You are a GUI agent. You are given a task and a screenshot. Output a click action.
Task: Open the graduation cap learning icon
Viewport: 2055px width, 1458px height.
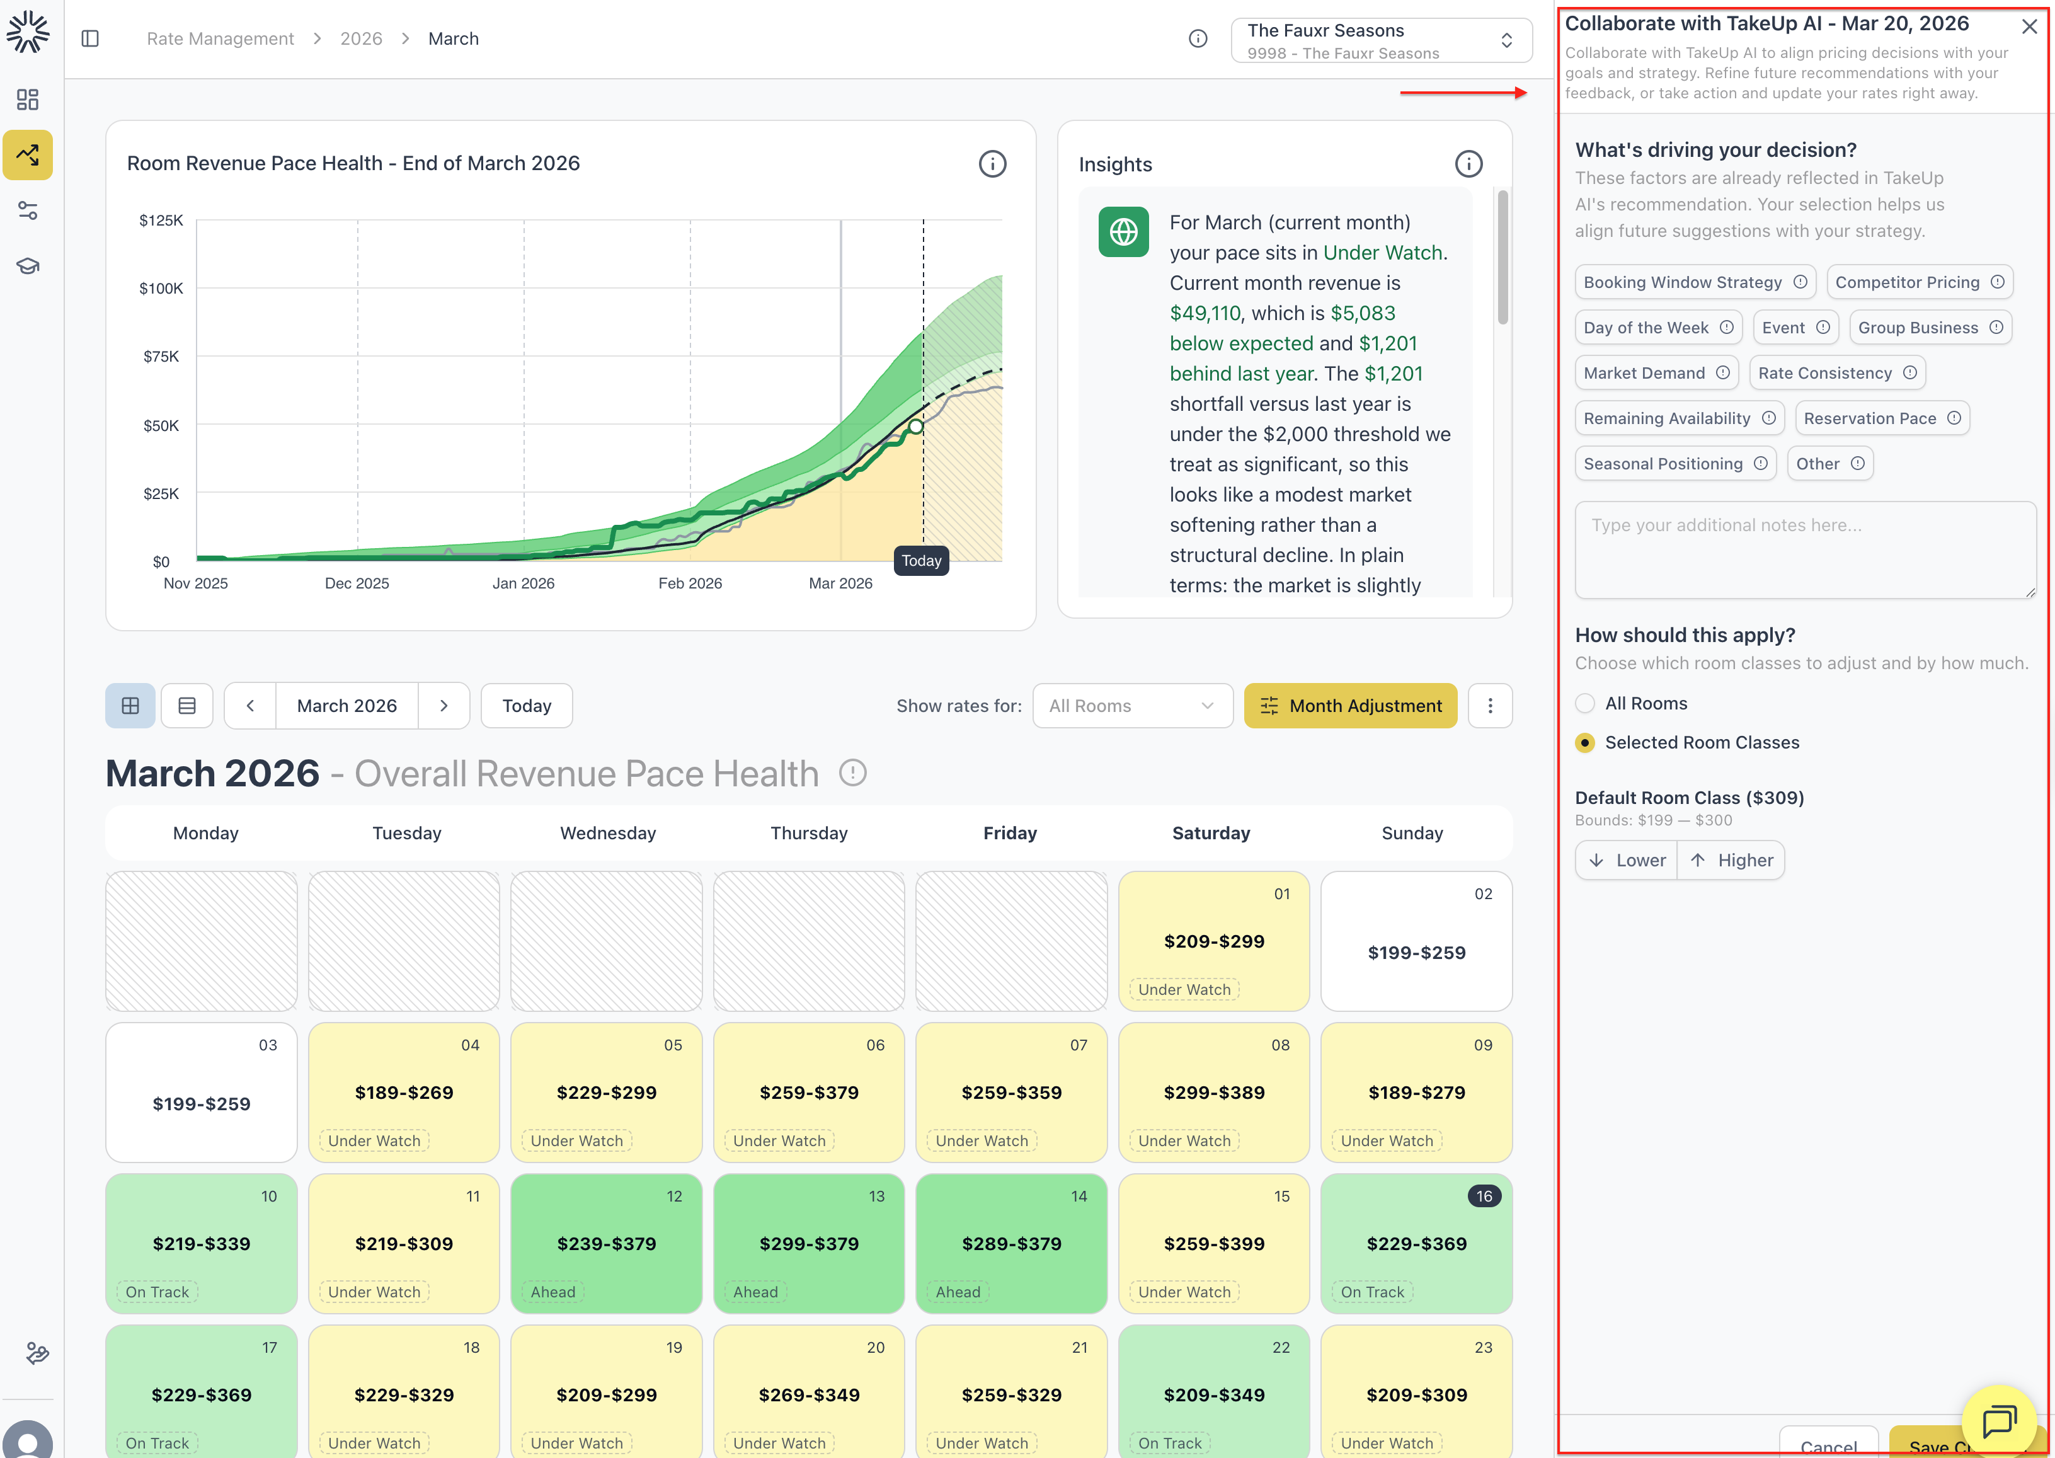point(28,267)
